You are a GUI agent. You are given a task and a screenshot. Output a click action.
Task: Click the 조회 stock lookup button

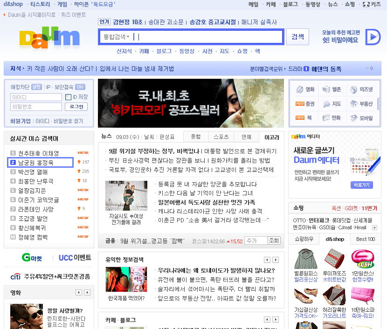point(274,240)
